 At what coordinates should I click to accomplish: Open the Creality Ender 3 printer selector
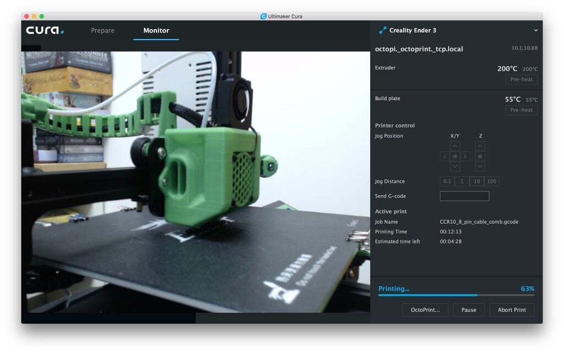[457, 31]
